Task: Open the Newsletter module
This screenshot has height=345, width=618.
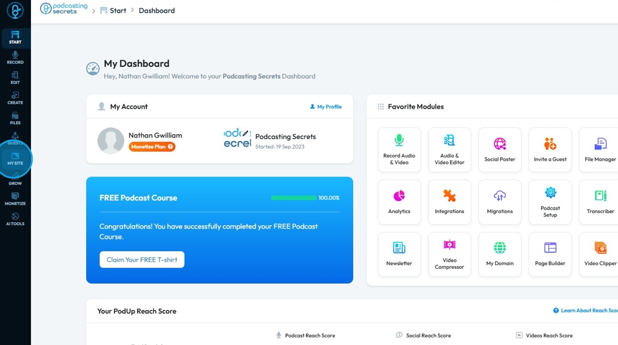Action: 399,254
